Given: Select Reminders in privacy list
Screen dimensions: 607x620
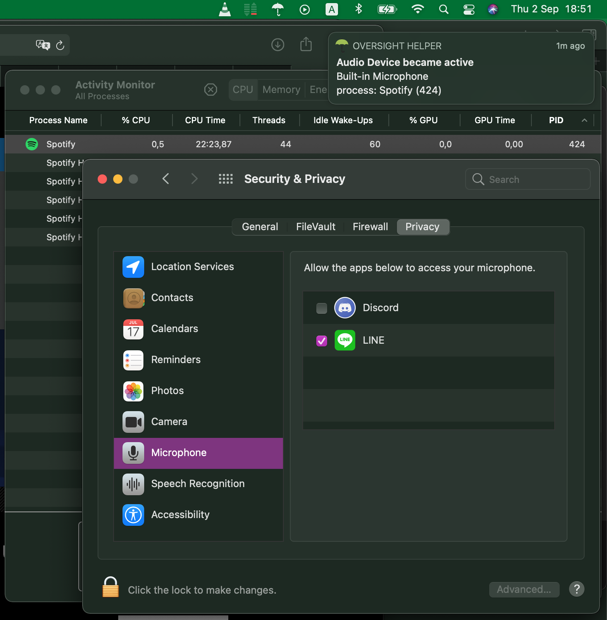Looking at the screenshot, I should click(x=198, y=360).
